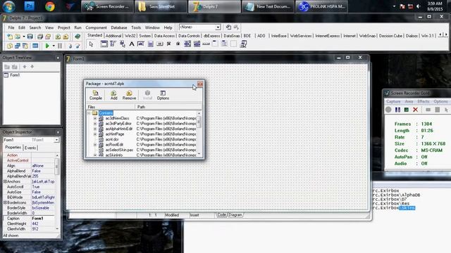
Task: Click Options in the Package window
Action: click(x=163, y=95)
